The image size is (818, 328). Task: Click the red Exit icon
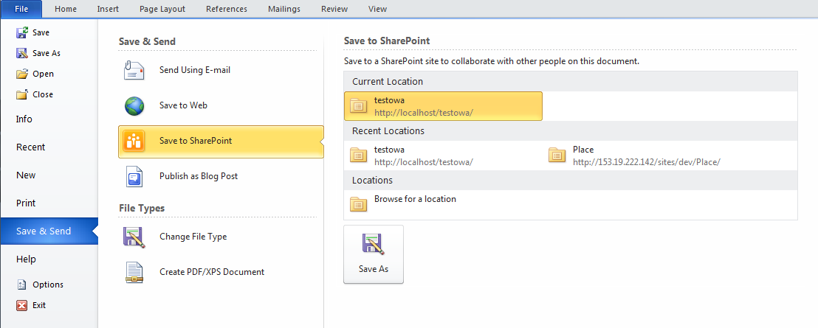pyautogui.click(x=22, y=305)
